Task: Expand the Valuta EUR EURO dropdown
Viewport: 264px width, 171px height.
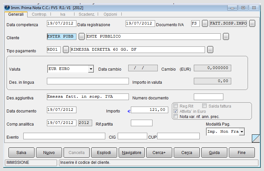Action: 91,69
